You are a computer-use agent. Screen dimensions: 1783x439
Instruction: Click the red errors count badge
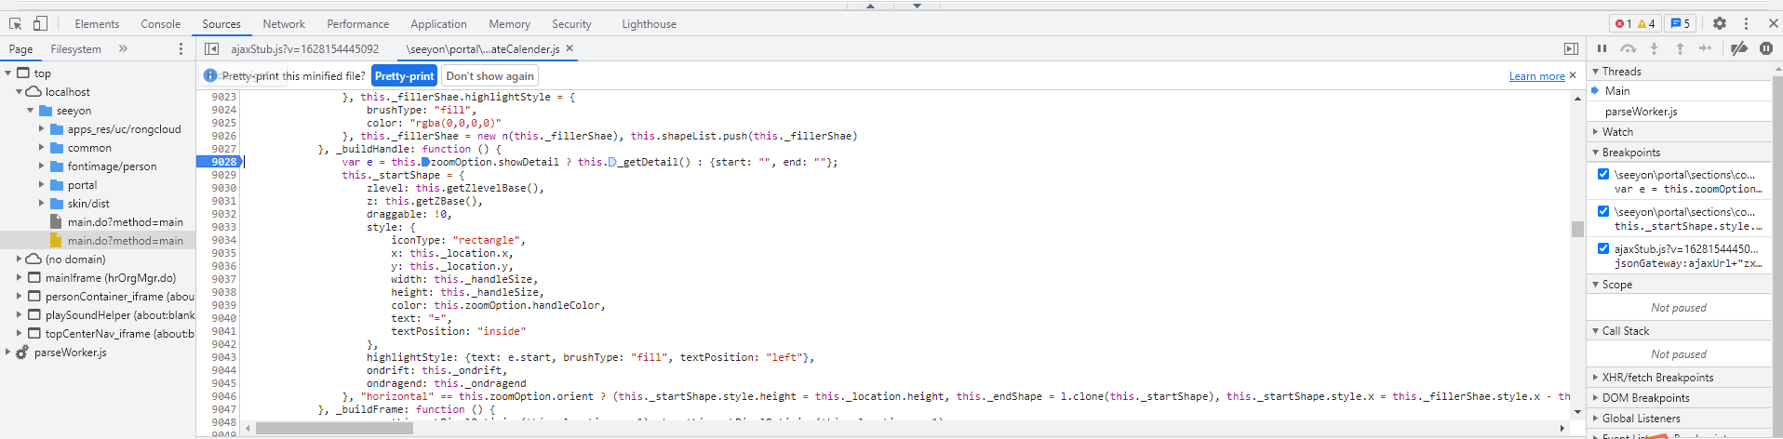click(x=1624, y=24)
